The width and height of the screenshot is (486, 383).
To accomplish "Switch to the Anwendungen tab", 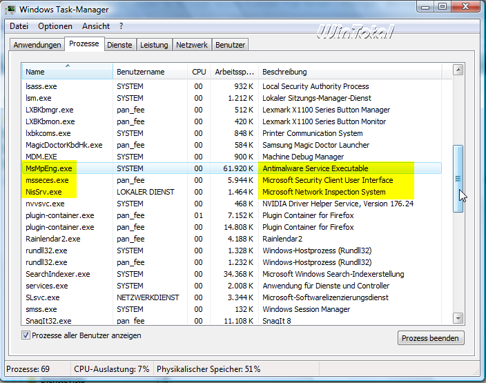I will click(x=37, y=45).
